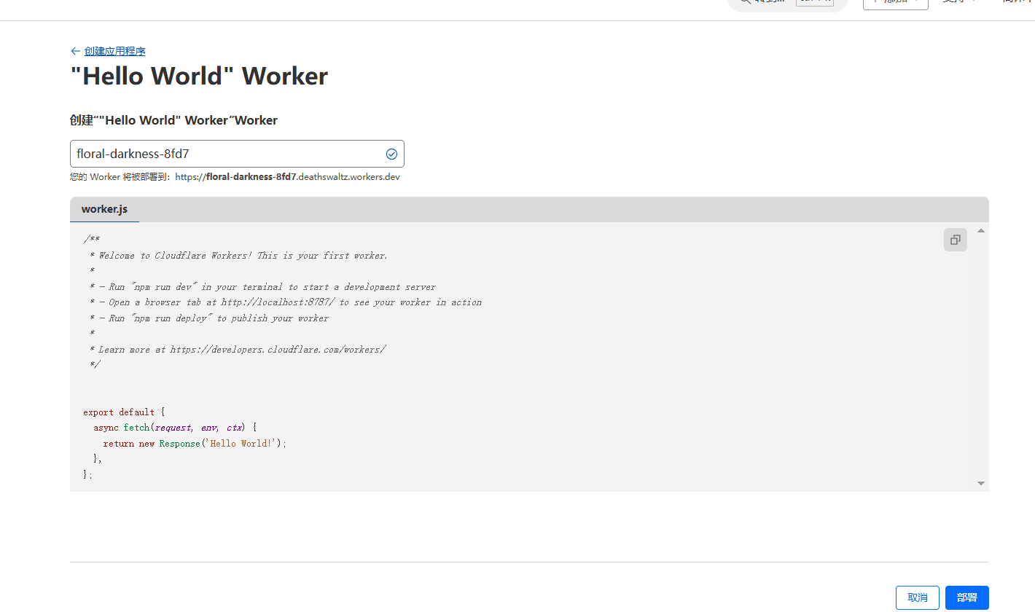Open the 创建应用程序 breadcrumb link

coord(114,51)
